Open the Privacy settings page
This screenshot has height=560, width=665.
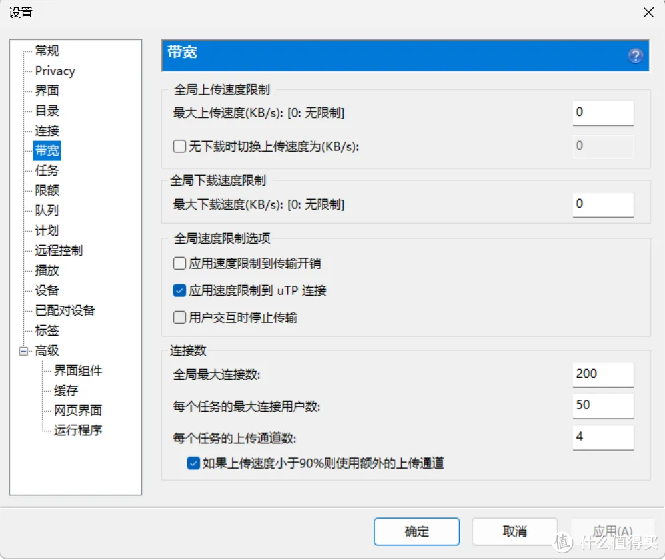tap(55, 71)
